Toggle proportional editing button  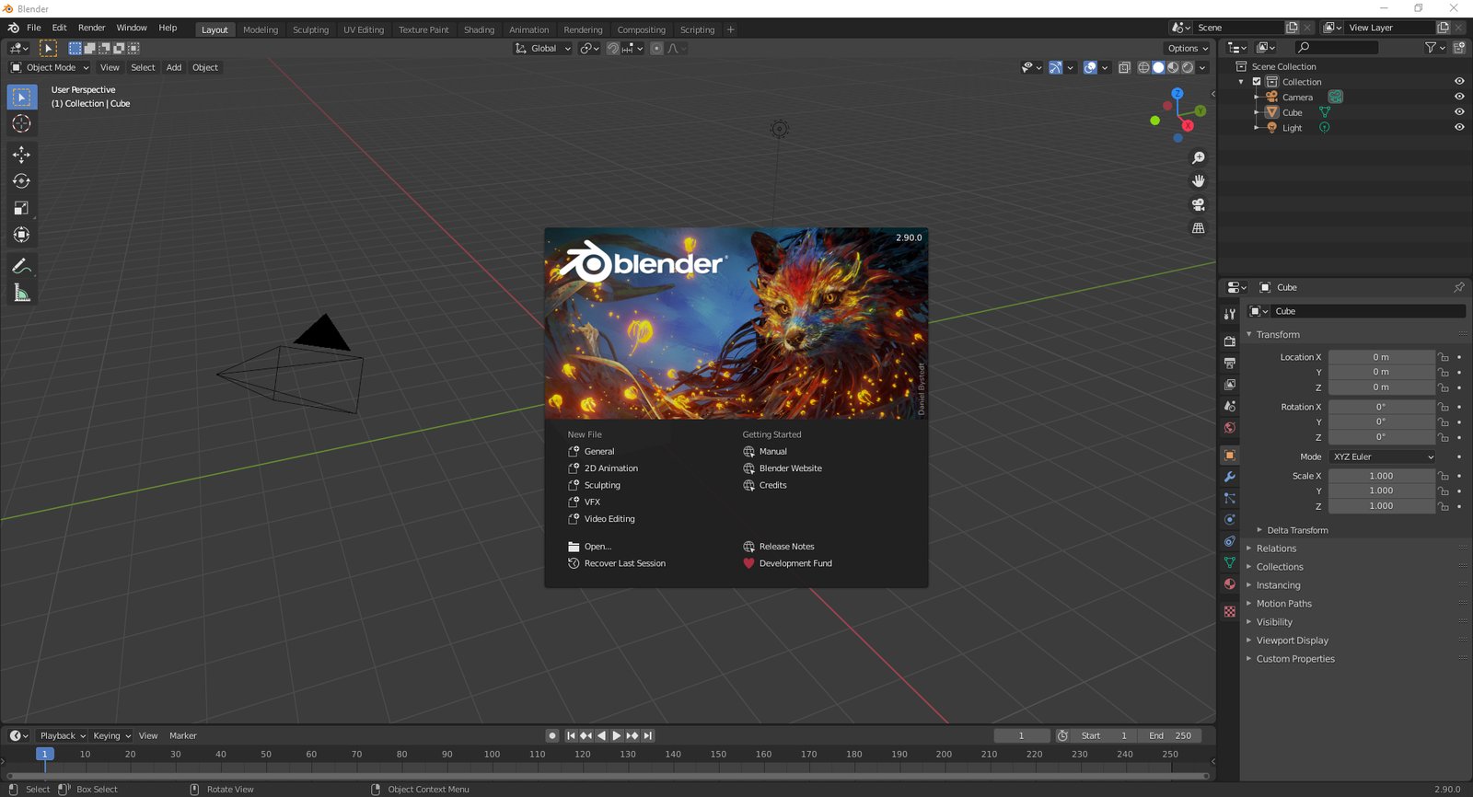pyautogui.click(x=656, y=48)
